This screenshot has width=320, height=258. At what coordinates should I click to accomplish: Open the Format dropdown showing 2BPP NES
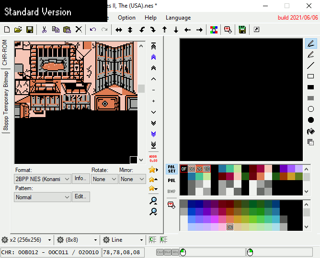pyautogui.click(x=43, y=179)
